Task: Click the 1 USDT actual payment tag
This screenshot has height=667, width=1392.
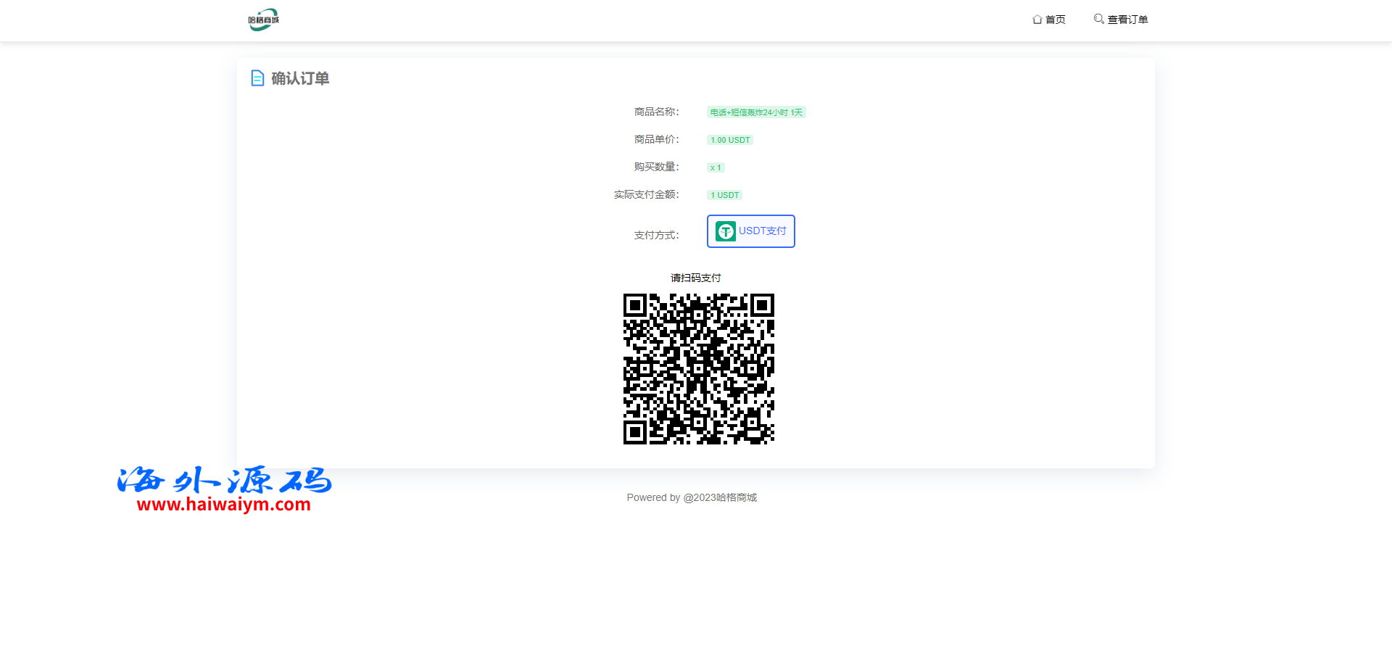Action: pyautogui.click(x=724, y=195)
